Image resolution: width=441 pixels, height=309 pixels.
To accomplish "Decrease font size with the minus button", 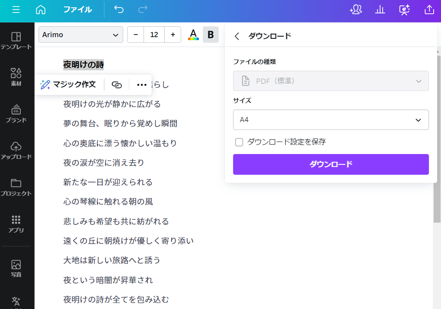I will 136,35.
